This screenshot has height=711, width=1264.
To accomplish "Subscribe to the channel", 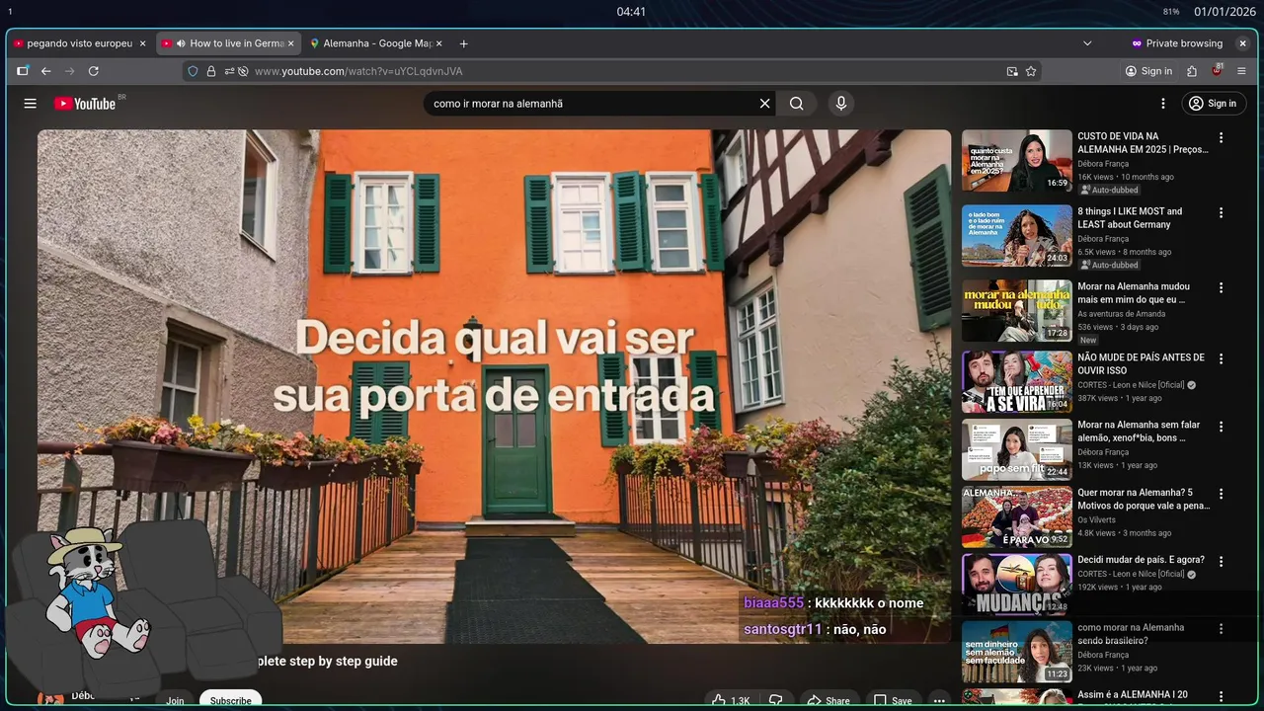I will [x=230, y=700].
